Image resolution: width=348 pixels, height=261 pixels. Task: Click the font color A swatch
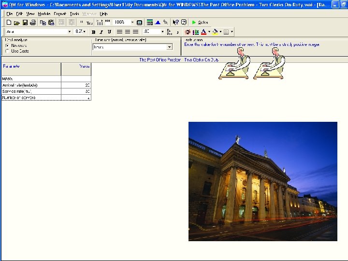point(203,32)
